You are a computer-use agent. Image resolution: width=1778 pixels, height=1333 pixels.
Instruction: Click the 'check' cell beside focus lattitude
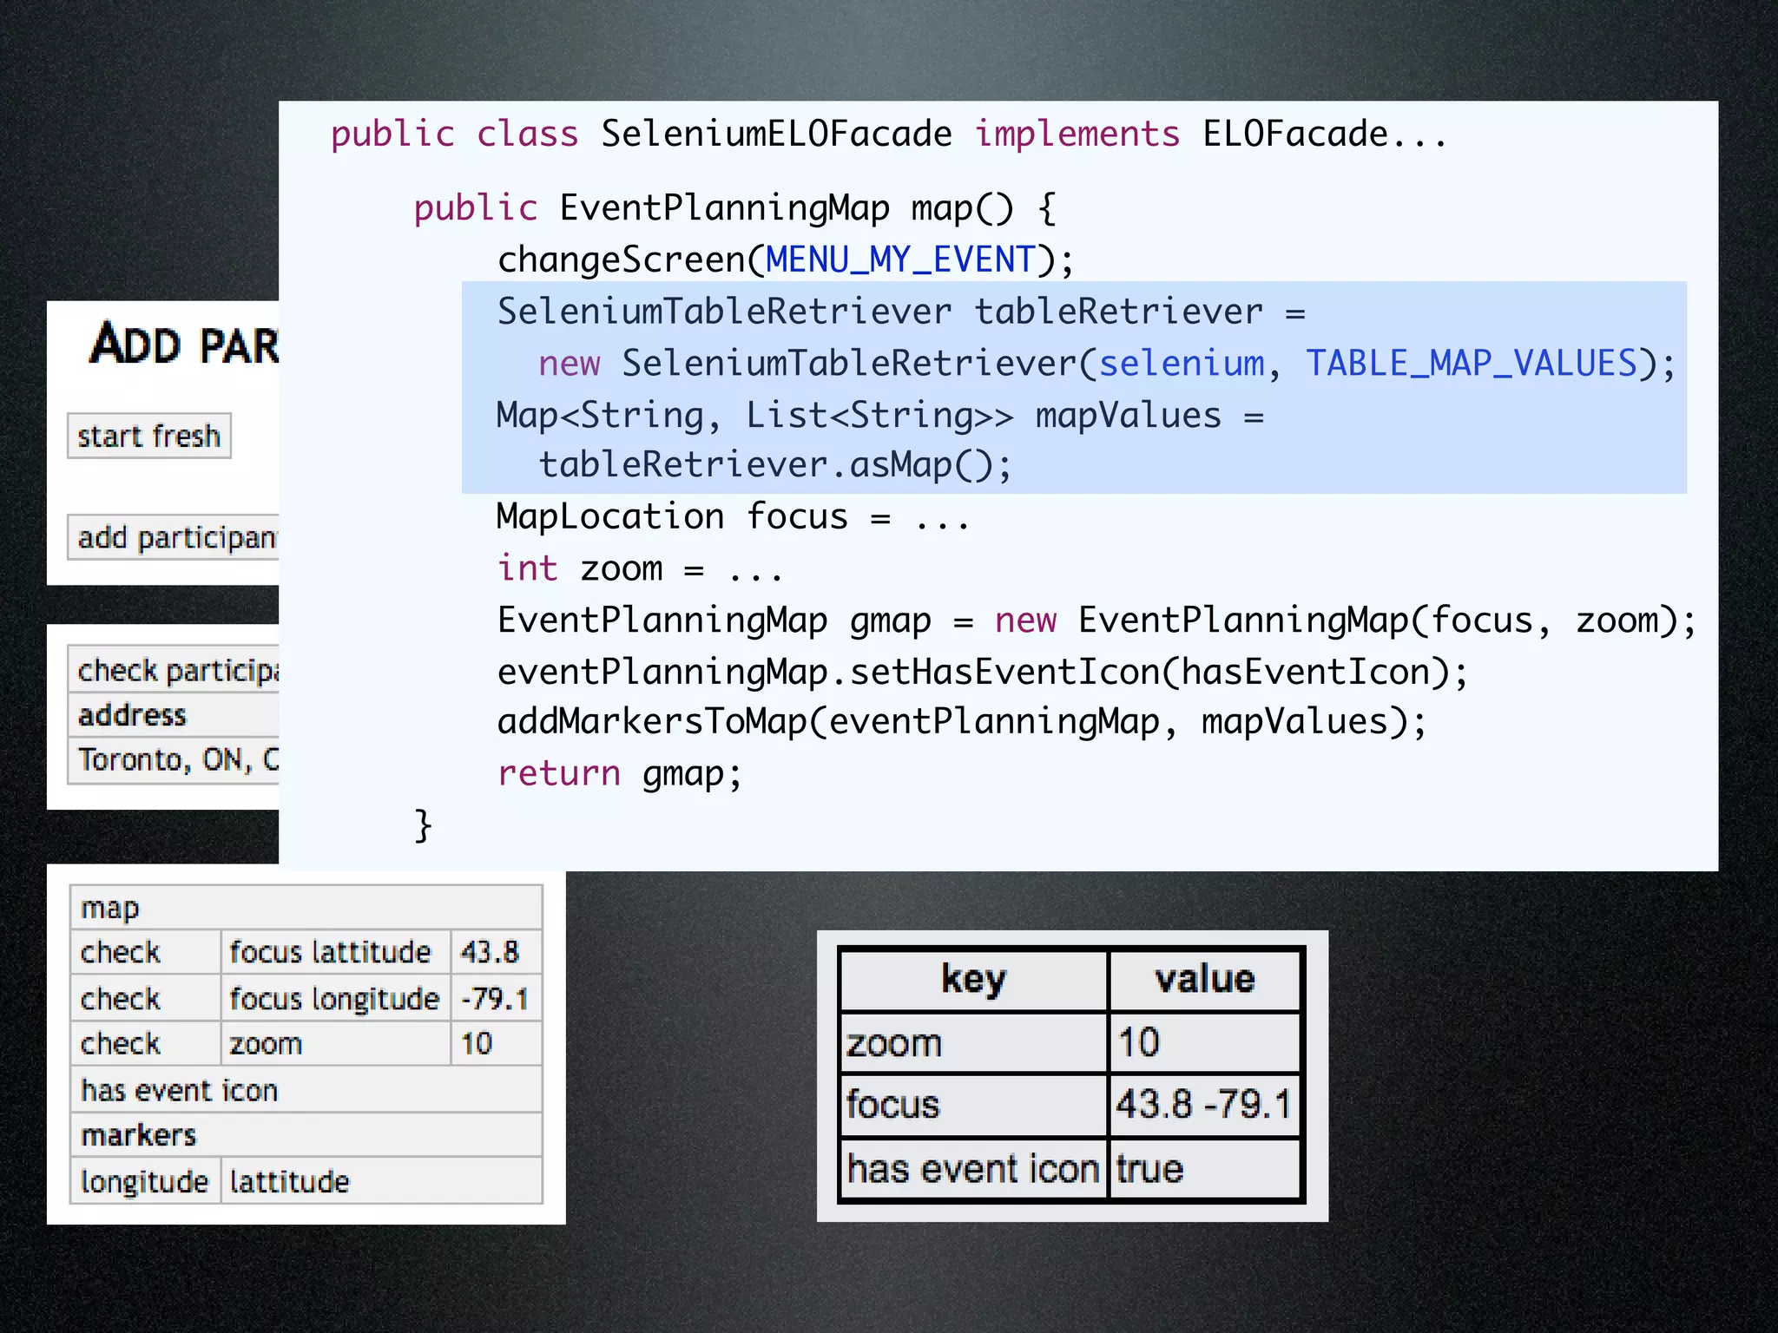[146, 953]
